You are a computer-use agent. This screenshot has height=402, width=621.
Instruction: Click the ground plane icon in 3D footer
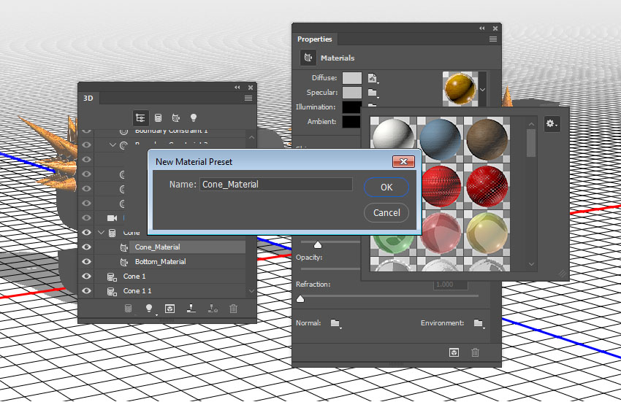click(191, 308)
